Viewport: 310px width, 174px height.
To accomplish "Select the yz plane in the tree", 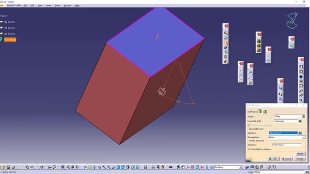I will 9,28.
